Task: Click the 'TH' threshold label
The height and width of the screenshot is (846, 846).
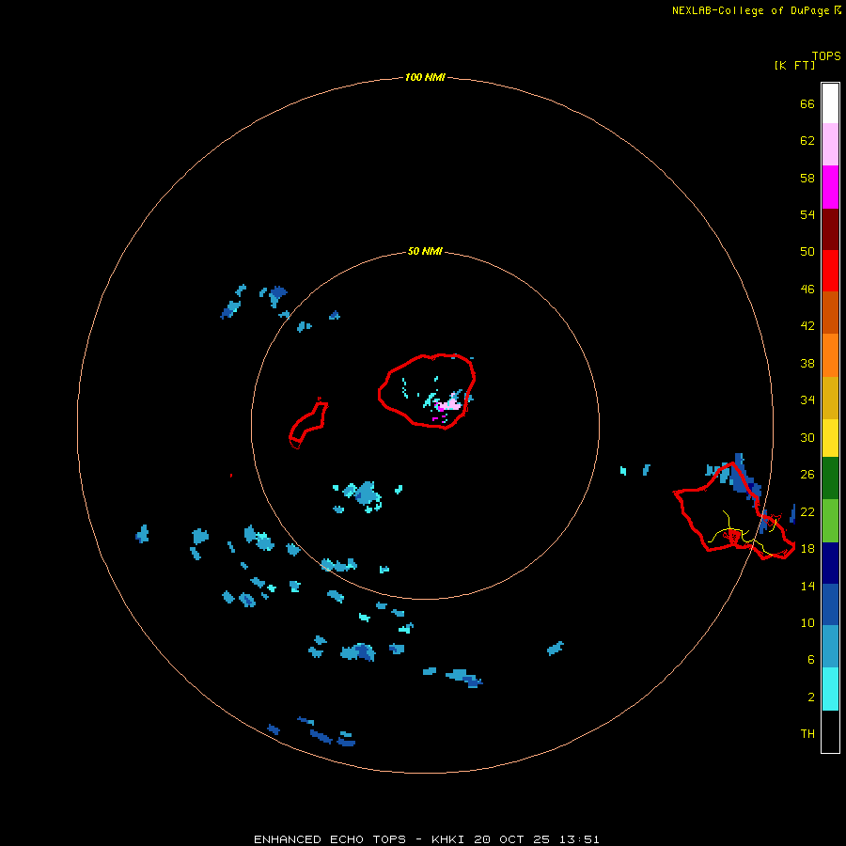Action: coord(807,734)
